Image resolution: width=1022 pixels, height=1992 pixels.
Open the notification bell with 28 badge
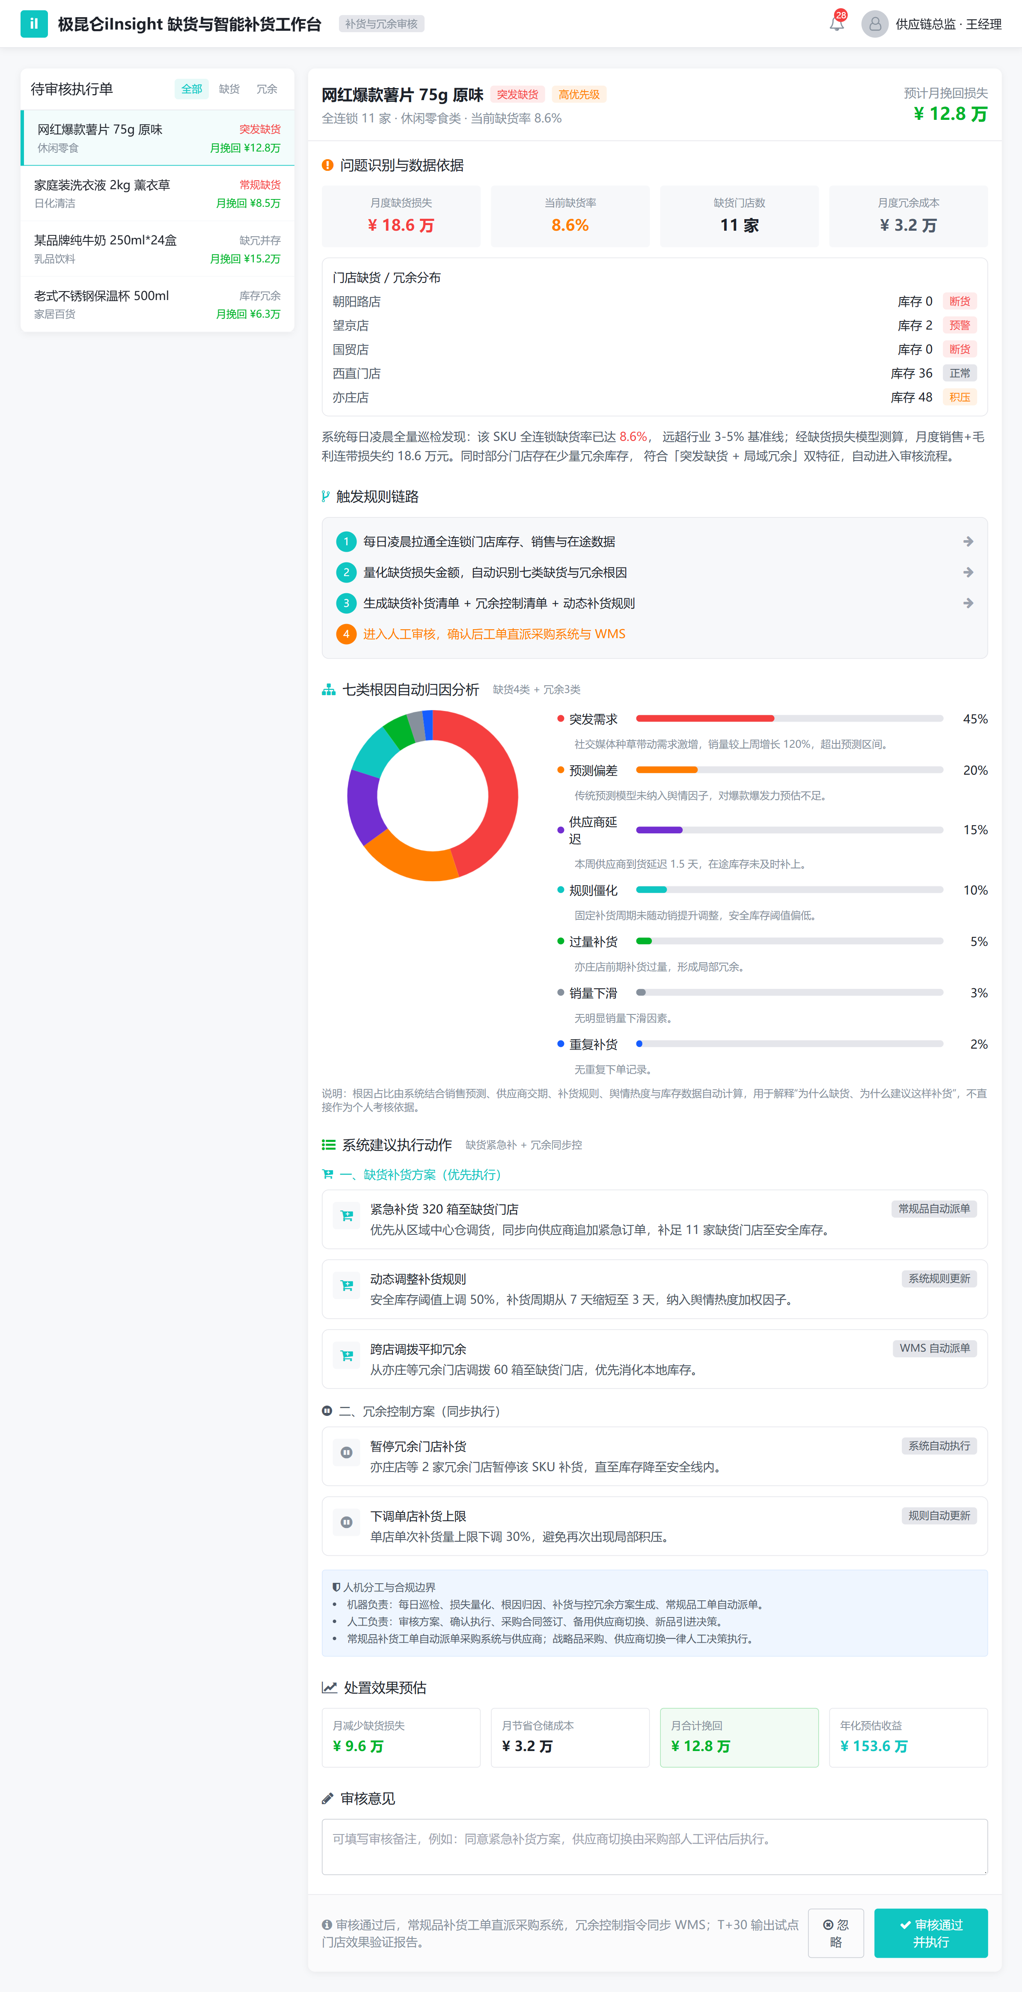click(x=836, y=23)
